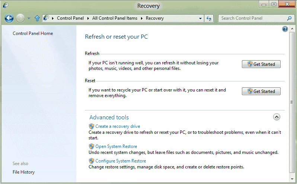Image resolution: width=297 pixels, height=184 pixels.
Task: Click the vertical scrollbar down arrow
Action: click(292, 180)
